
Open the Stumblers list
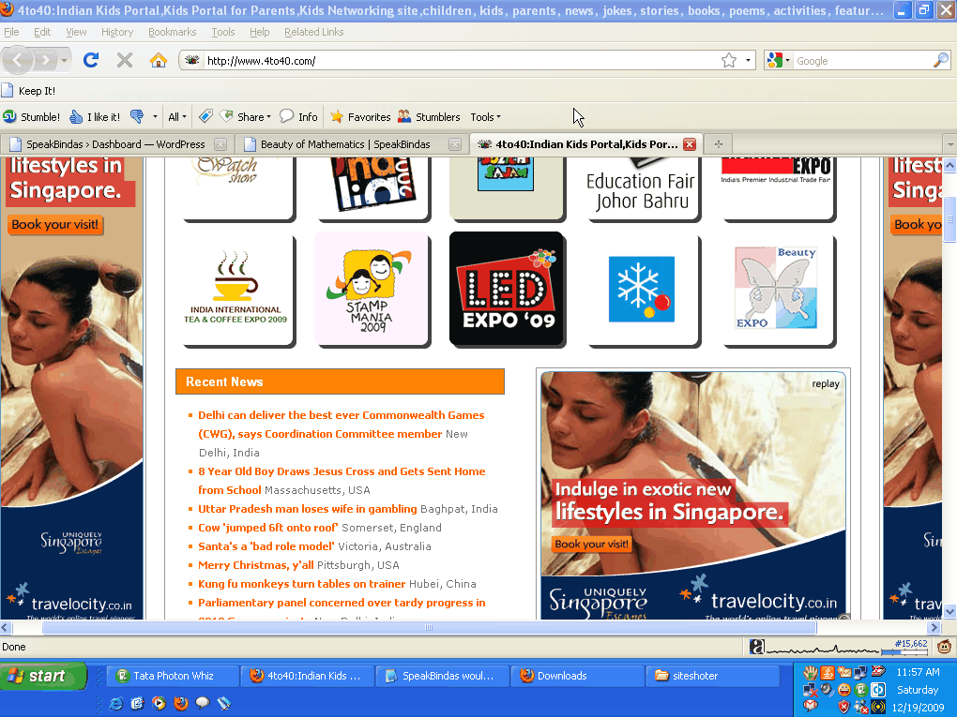(x=429, y=116)
